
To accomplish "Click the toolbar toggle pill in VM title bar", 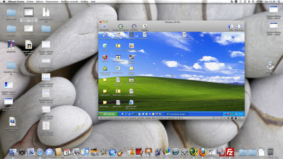I will tap(242, 22).
